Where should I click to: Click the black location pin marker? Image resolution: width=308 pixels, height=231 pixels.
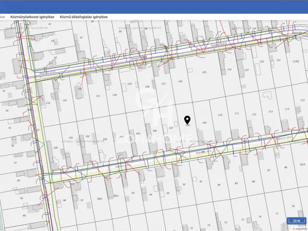click(187, 119)
